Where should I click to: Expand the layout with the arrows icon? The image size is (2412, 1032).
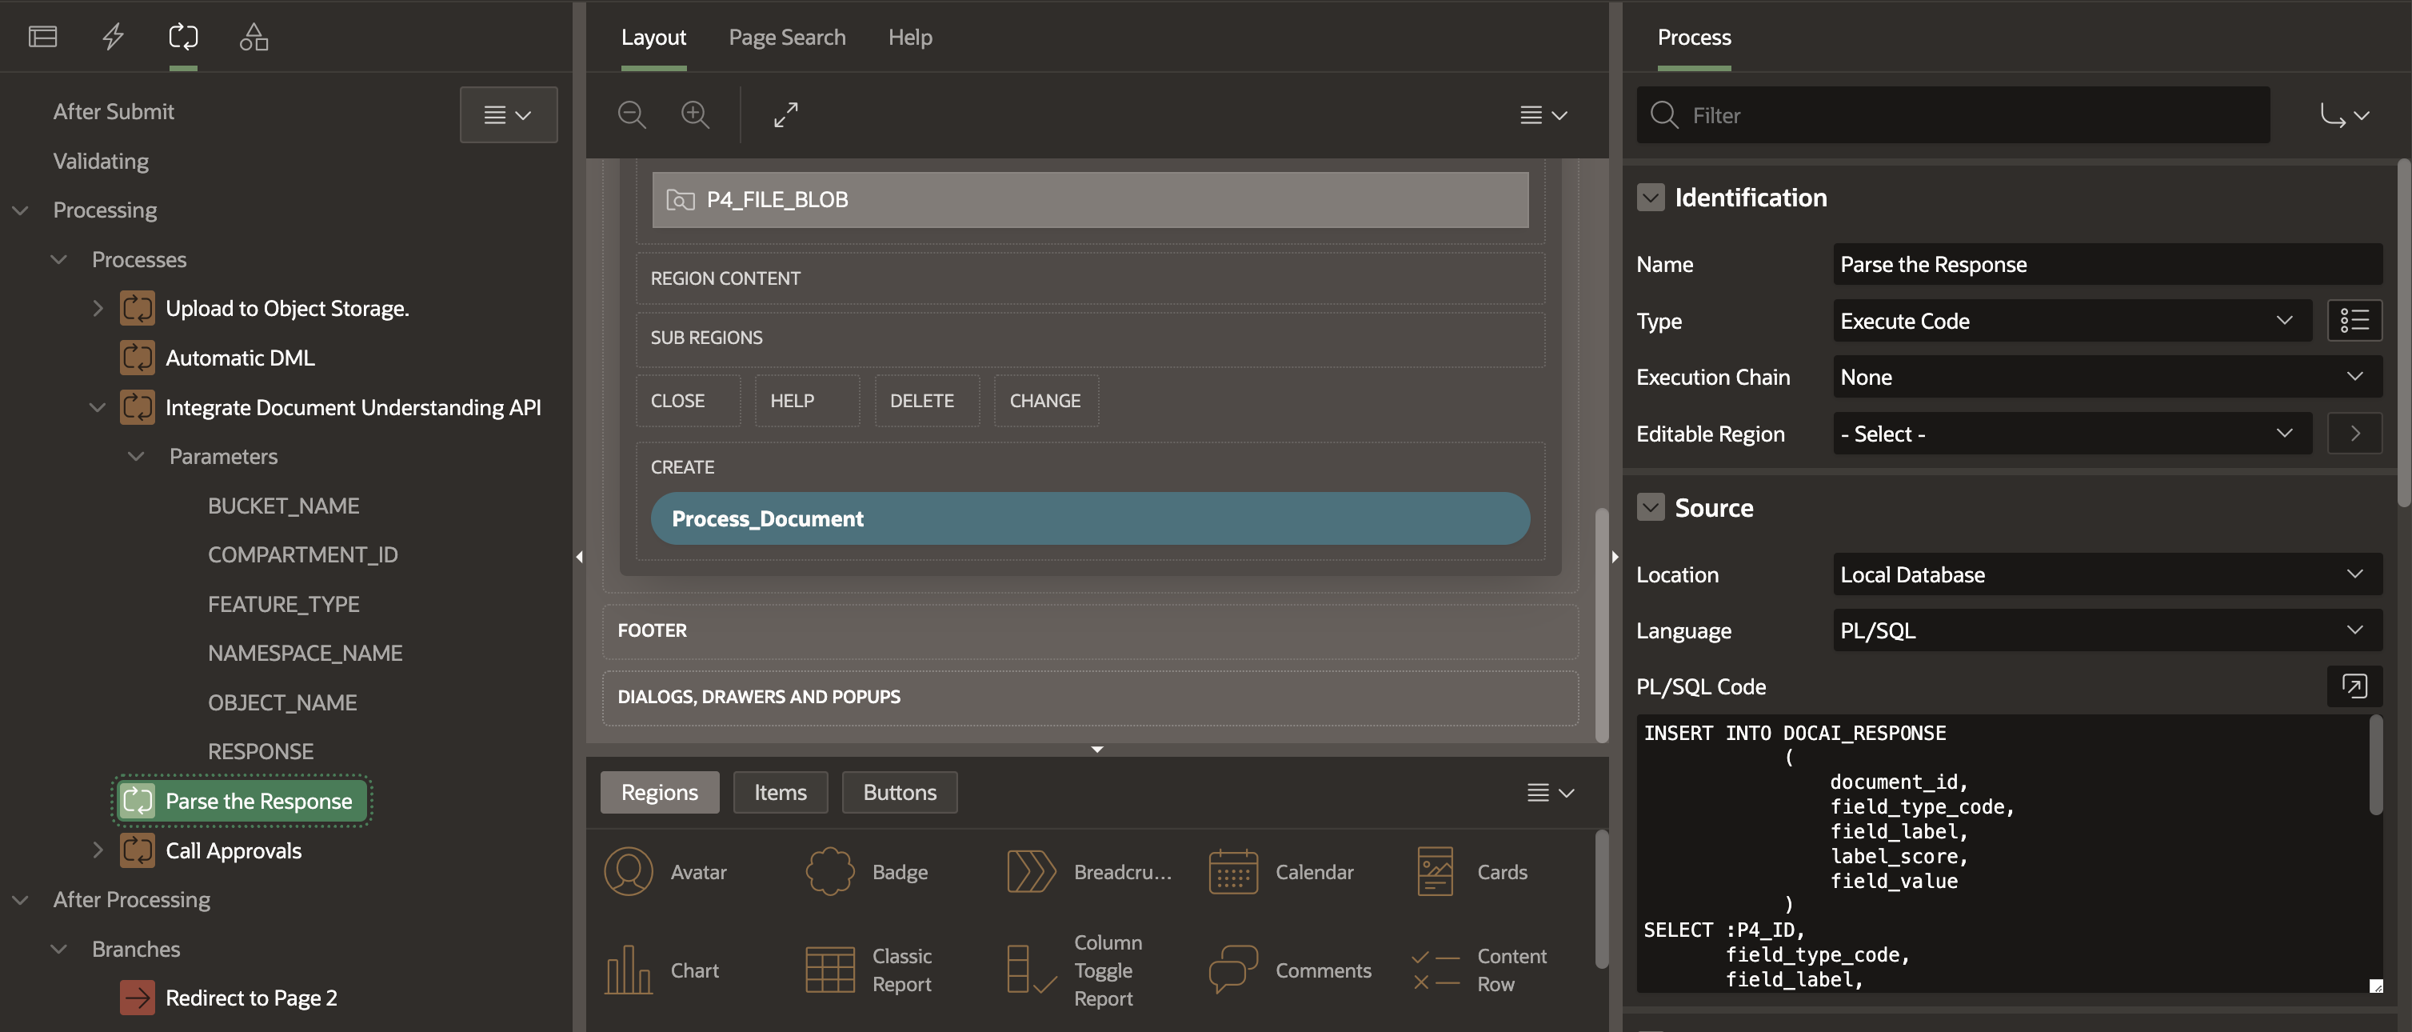pyautogui.click(x=785, y=114)
